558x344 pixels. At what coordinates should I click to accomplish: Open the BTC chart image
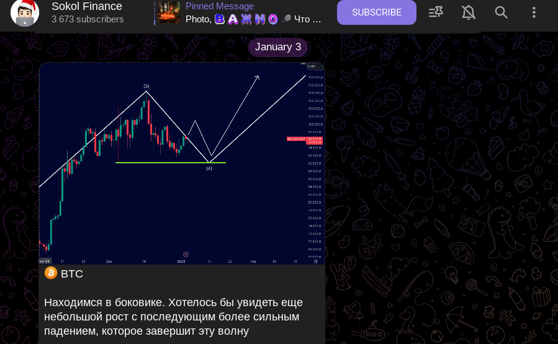click(181, 163)
